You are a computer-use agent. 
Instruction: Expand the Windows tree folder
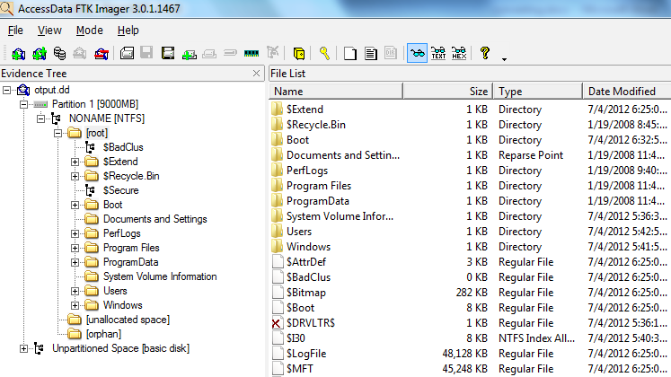click(x=75, y=305)
